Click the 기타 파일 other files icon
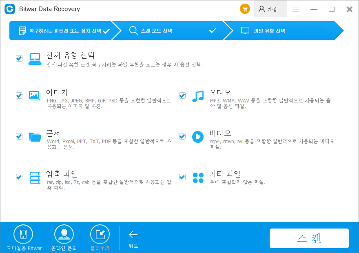 pos(198,177)
